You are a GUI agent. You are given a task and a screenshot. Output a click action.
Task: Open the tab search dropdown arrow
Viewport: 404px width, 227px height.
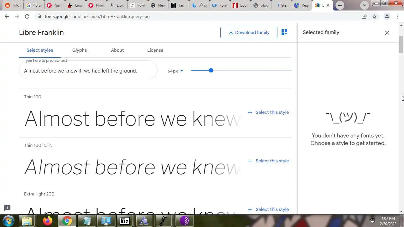[365, 5]
